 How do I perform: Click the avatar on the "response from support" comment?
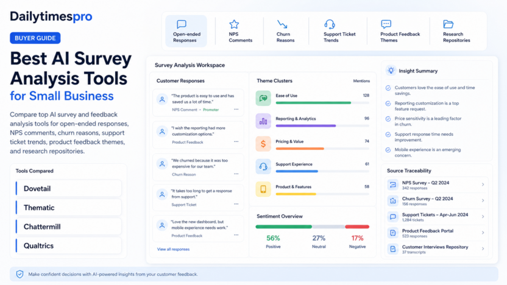click(162, 194)
